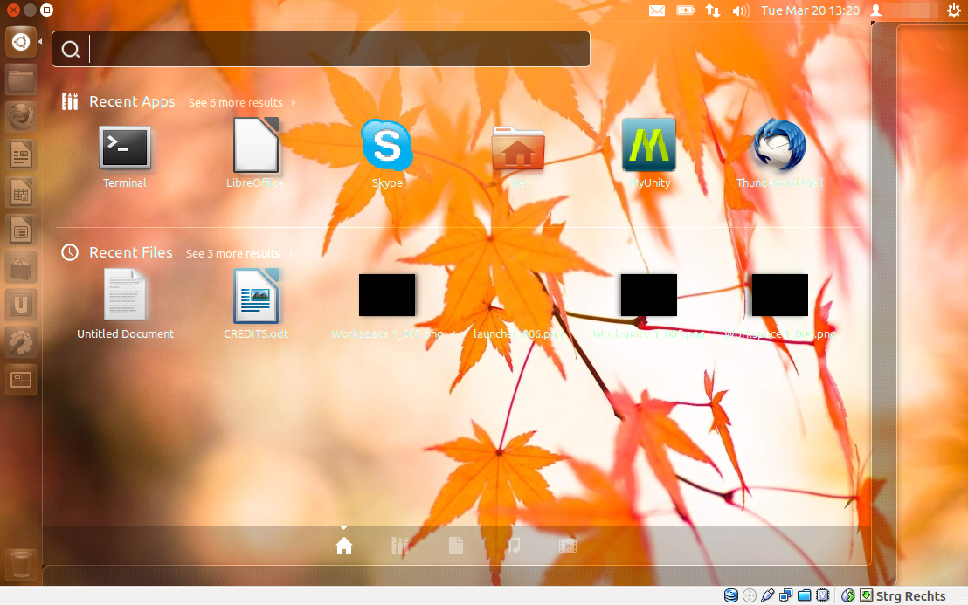This screenshot has width=968, height=605.
Task: Open the power gear session menu
Action: point(954,10)
